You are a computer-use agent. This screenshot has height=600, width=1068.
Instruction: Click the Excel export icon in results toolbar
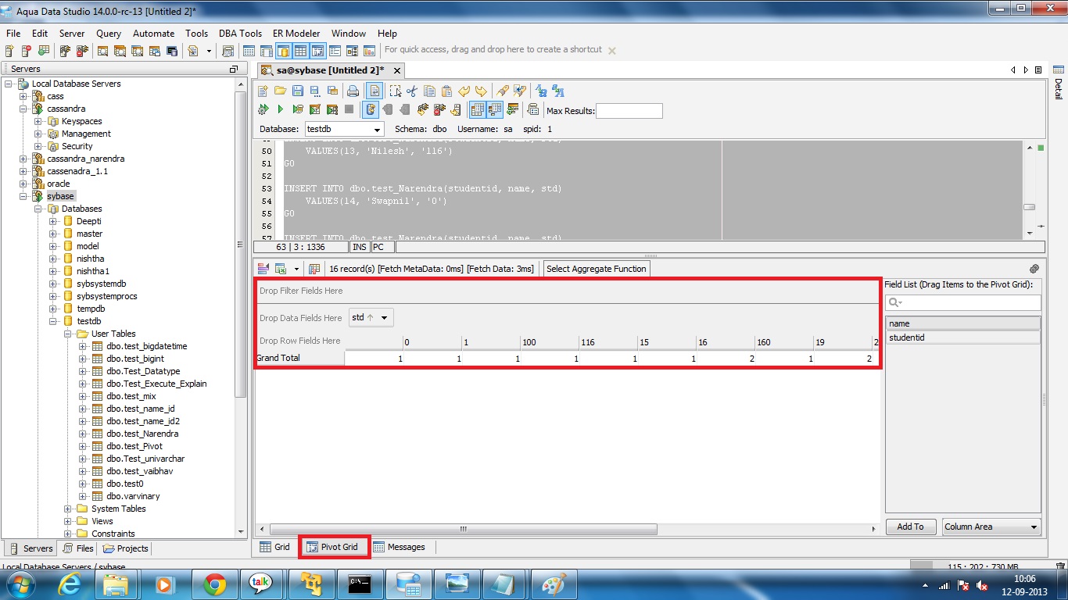(281, 269)
